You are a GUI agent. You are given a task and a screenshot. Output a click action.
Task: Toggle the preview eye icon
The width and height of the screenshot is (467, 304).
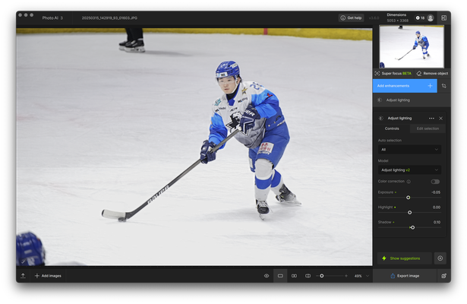point(267,276)
